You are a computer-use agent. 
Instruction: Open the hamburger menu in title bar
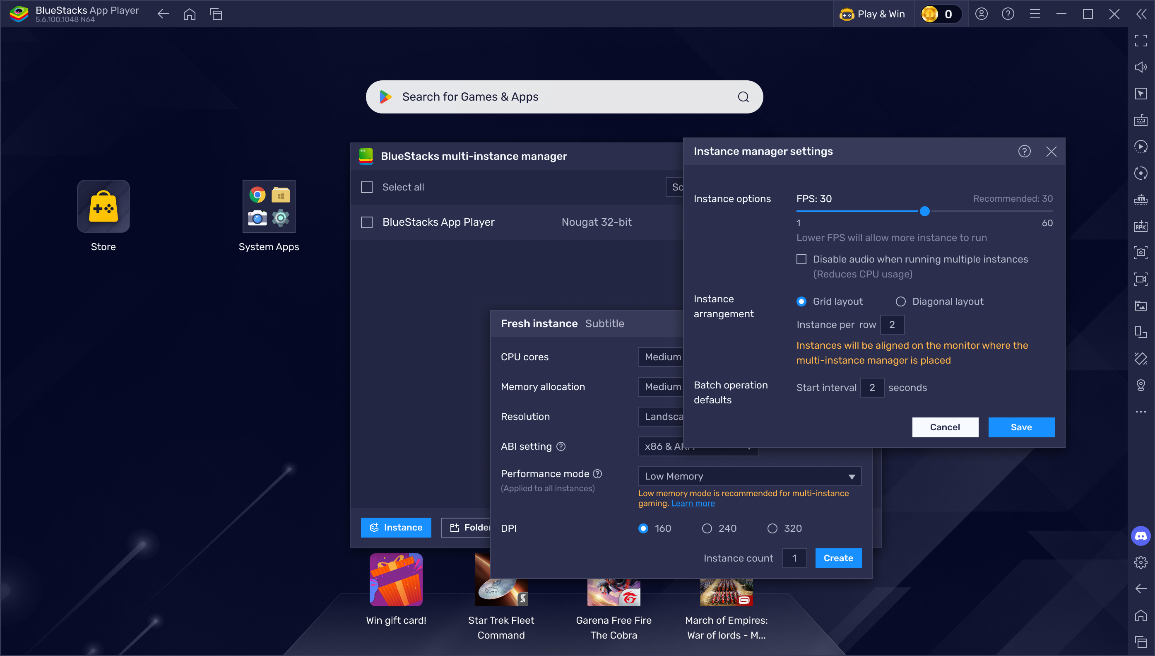(x=1035, y=14)
